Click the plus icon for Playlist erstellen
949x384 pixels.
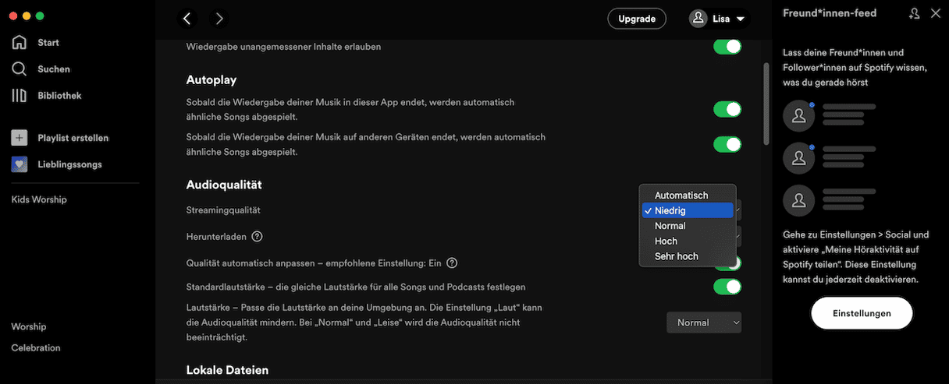coord(20,138)
